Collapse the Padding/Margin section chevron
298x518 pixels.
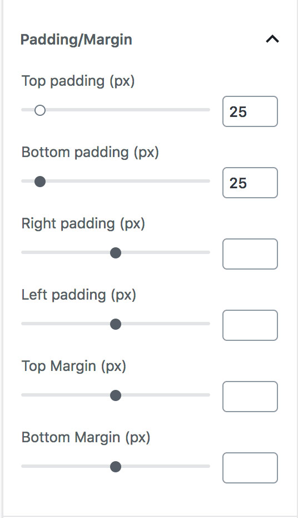click(272, 40)
